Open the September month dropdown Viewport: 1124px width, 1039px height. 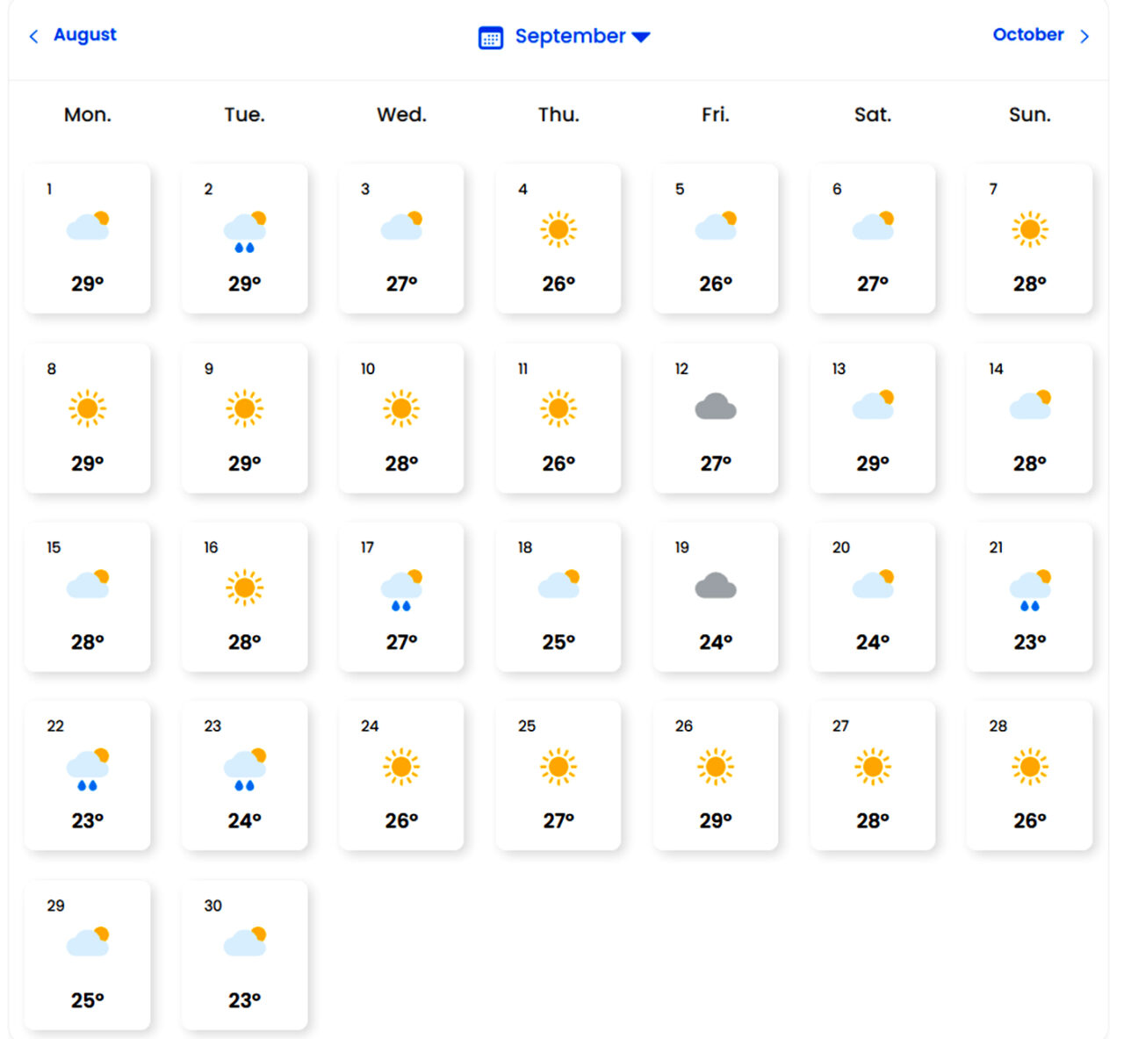point(570,37)
